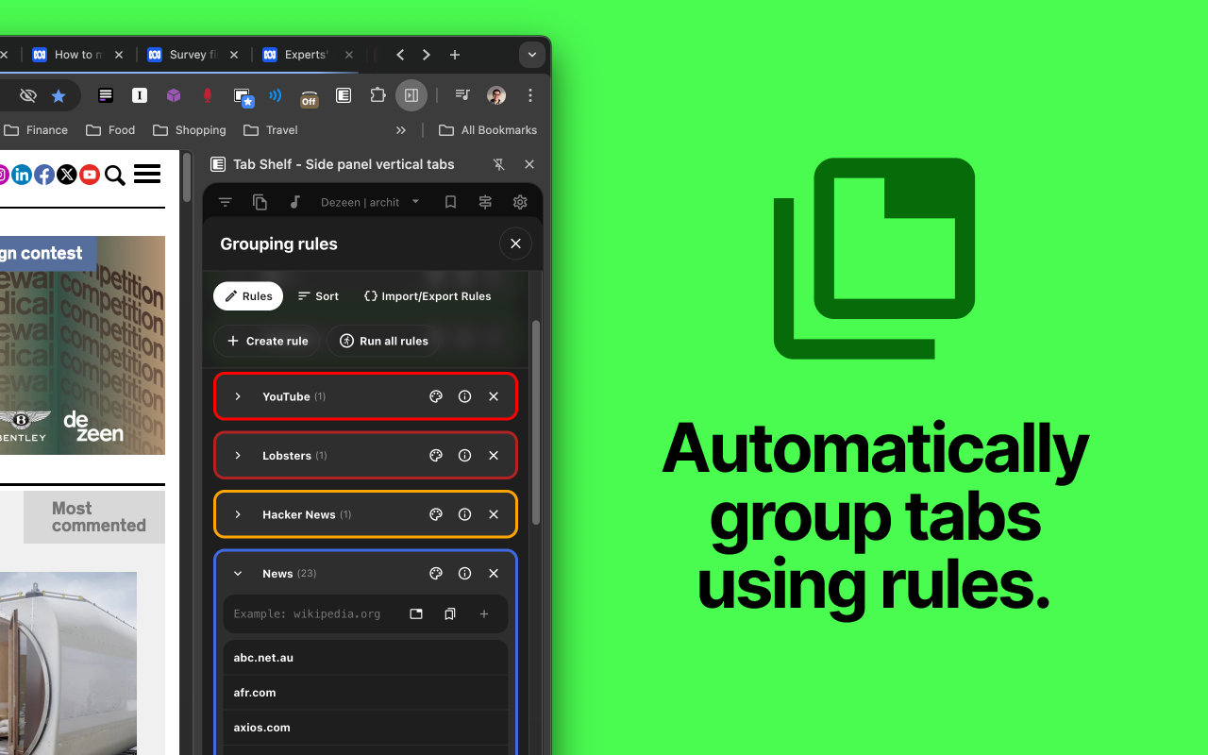This screenshot has width=1208, height=755.
Task: Click the extension icon with Off badge
Action: (x=310, y=97)
